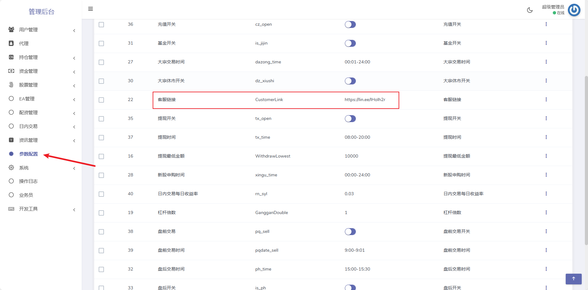Screen dimensions: 588x290
Task: Toggle the pq_sell 盘前交易 switch
Action: coord(350,232)
